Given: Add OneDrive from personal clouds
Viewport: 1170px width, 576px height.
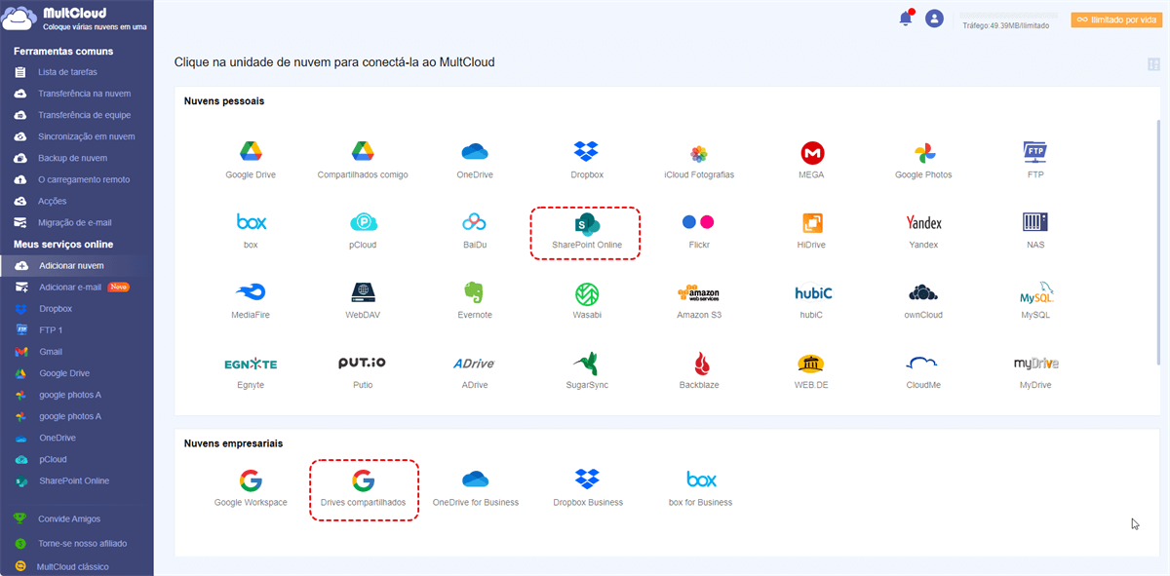Looking at the screenshot, I should click(x=475, y=160).
